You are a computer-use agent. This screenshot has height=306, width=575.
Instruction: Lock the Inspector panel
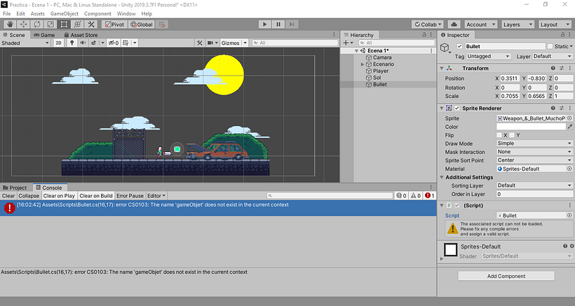[x=562, y=34]
